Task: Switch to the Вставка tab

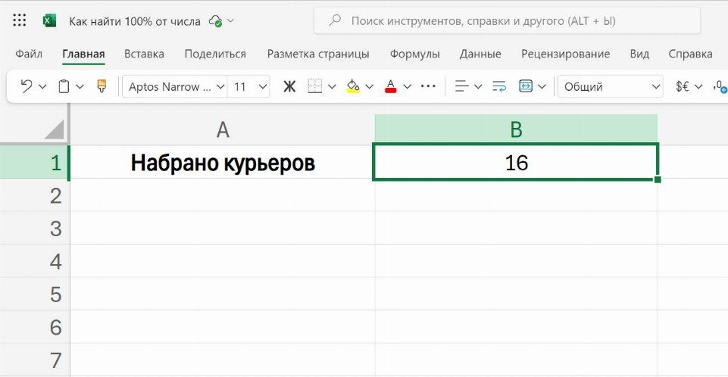Action: [144, 54]
